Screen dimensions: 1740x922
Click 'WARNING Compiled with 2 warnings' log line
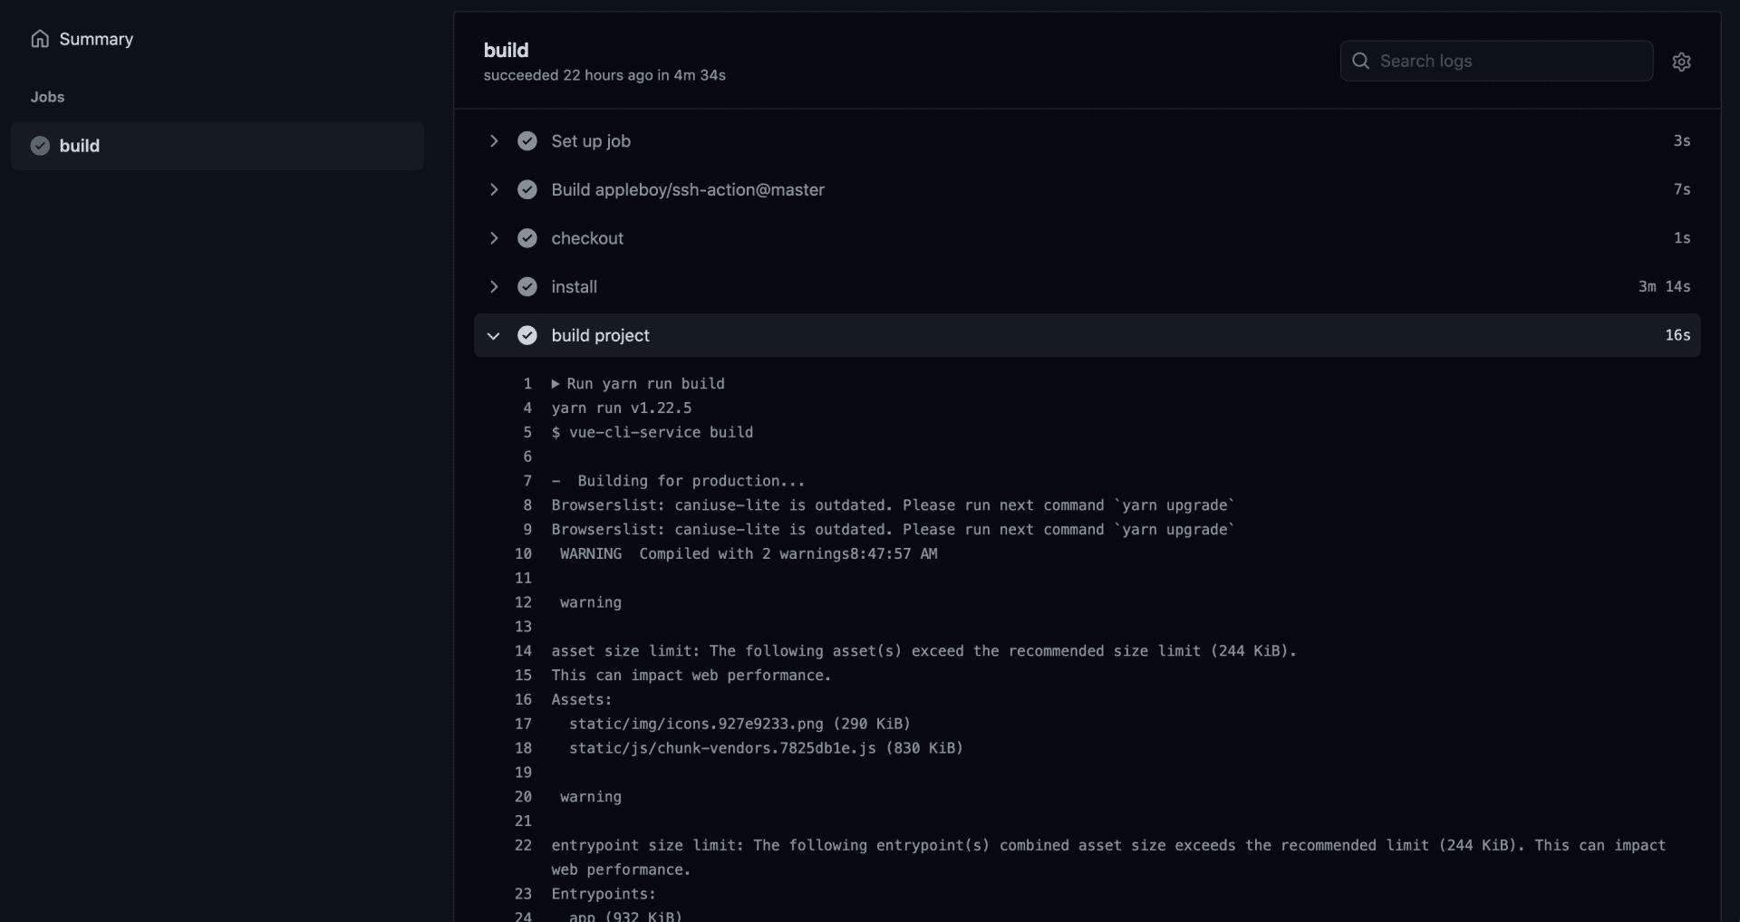pyautogui.click(x=749, y=554)
